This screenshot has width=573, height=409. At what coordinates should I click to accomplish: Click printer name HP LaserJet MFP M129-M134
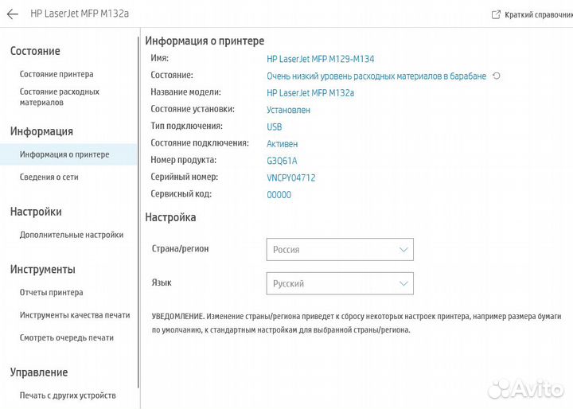321,59
